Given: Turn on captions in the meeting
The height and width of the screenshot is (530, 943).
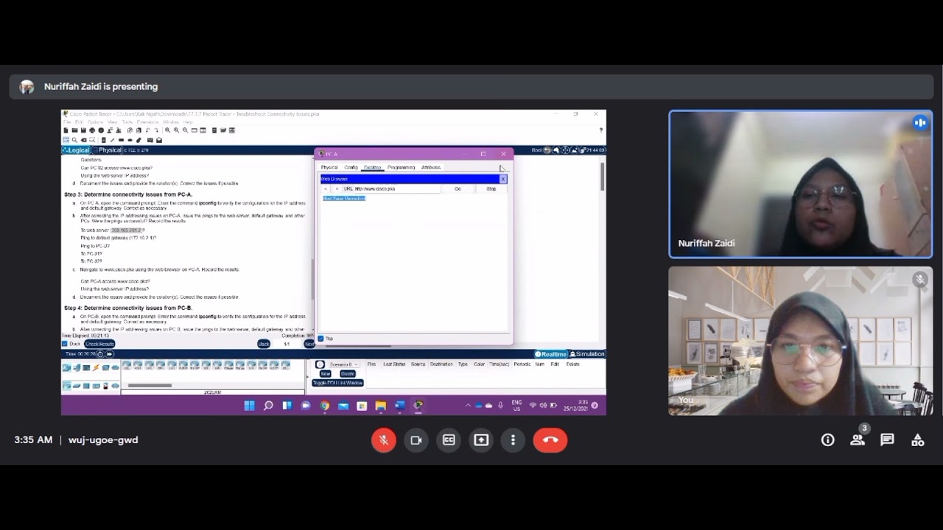Looking at the screenshot, I should point(449,440).
